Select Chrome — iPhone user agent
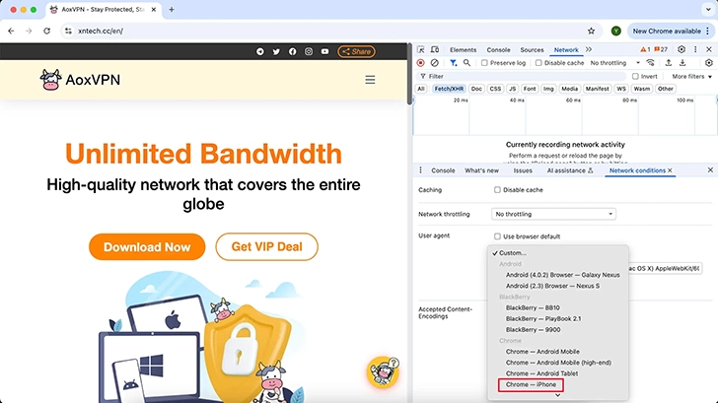 [x=531, y=385]
